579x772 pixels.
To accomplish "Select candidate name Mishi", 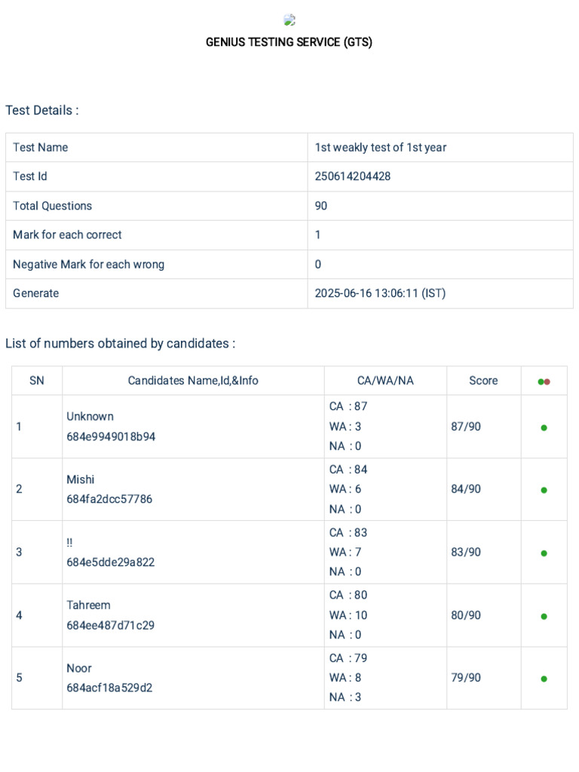I will pyautogui.click(x=80, y=479).
